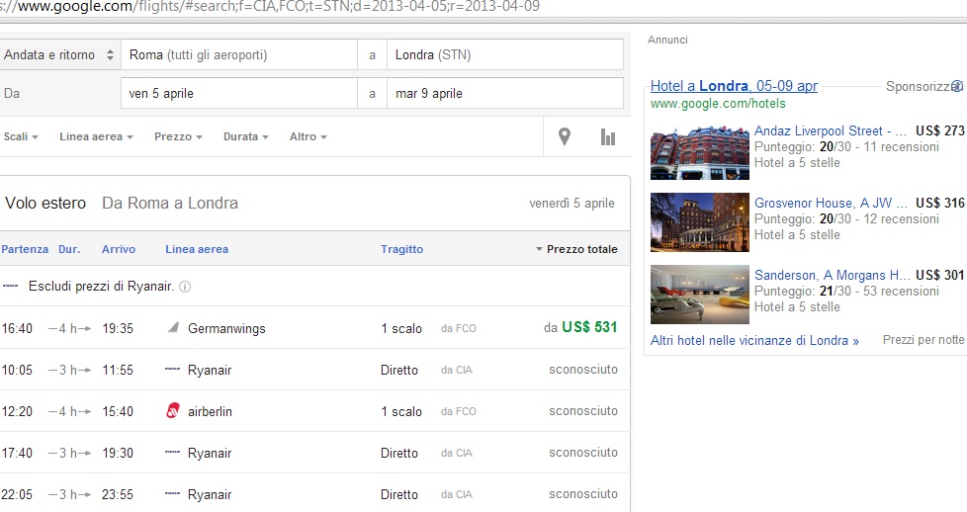Open the Sanderson, A Morgans hotel link
967x512 pixels.
point(832,275)
